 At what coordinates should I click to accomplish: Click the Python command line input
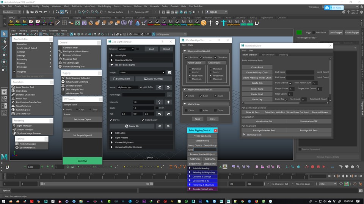[x=74, y=190]
